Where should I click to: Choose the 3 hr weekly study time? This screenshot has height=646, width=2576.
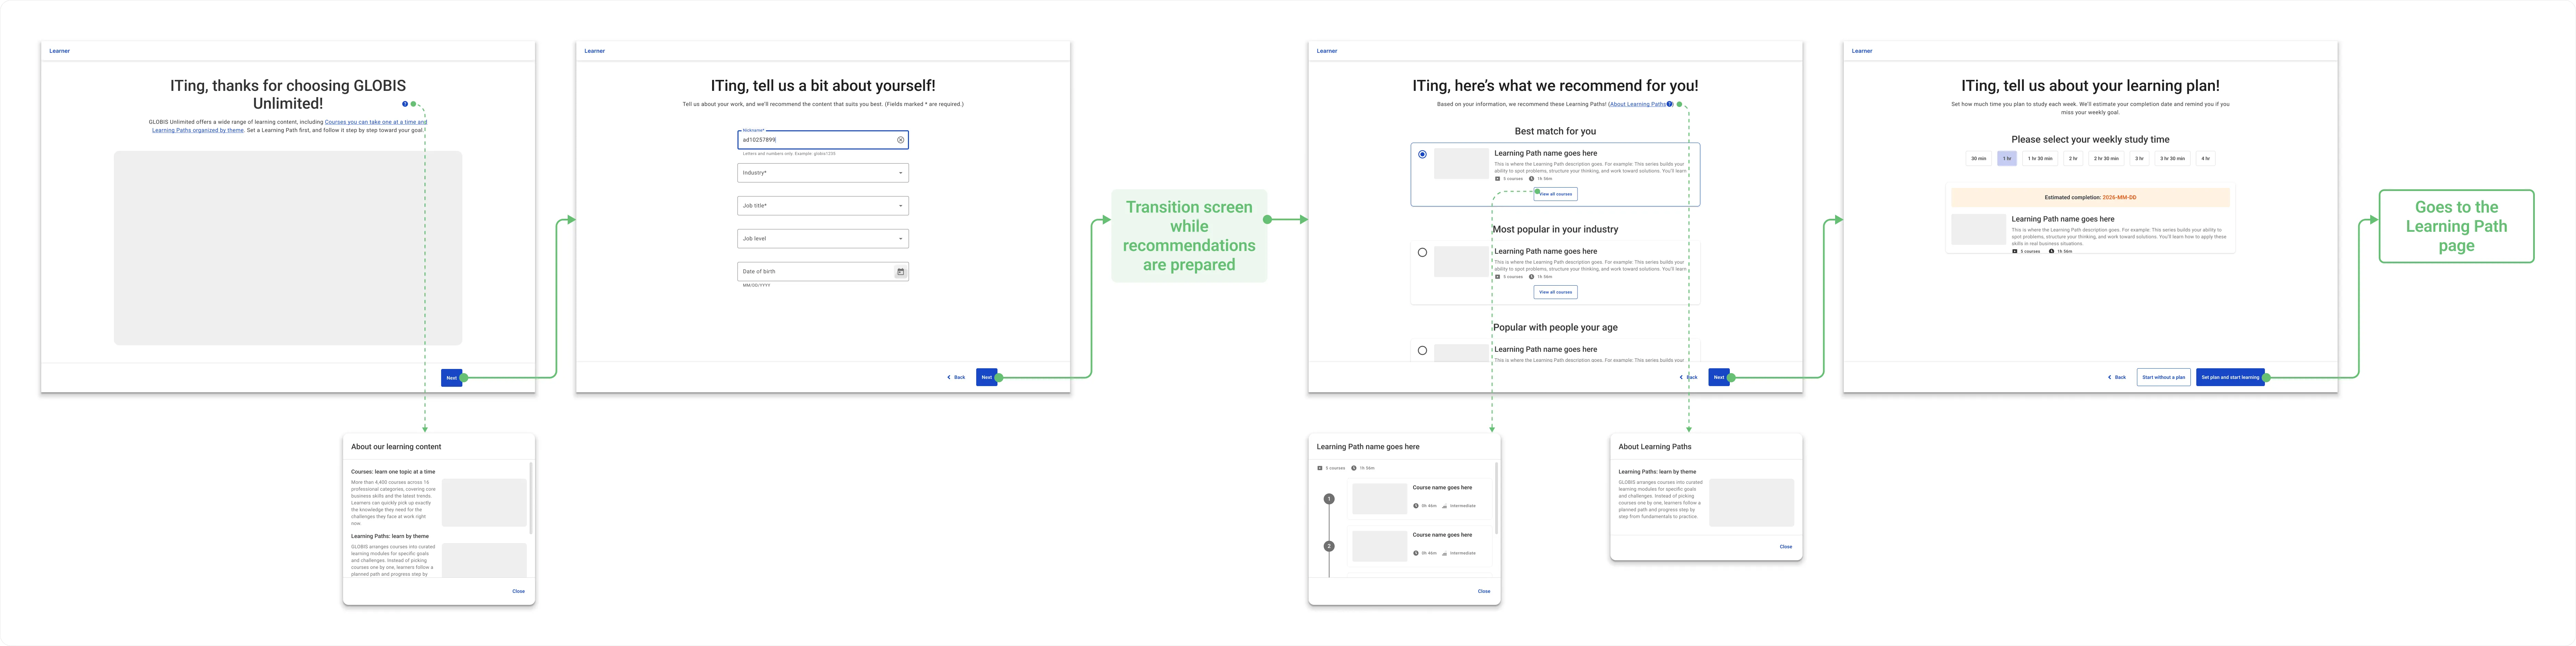point(2139,158)
